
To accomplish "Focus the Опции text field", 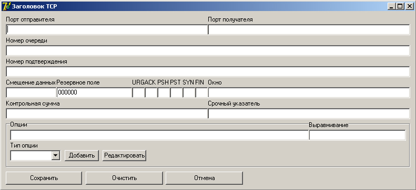I will [159, 135].
